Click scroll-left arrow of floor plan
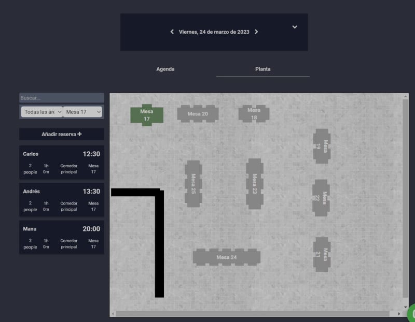 point(113,314)
